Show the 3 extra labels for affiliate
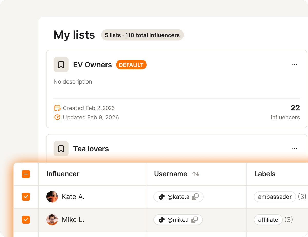This screenshot has width=308, height=237. coord(288,220)
